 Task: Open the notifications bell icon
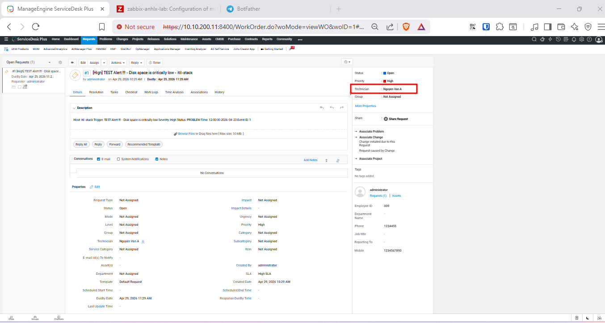point(574,39)
